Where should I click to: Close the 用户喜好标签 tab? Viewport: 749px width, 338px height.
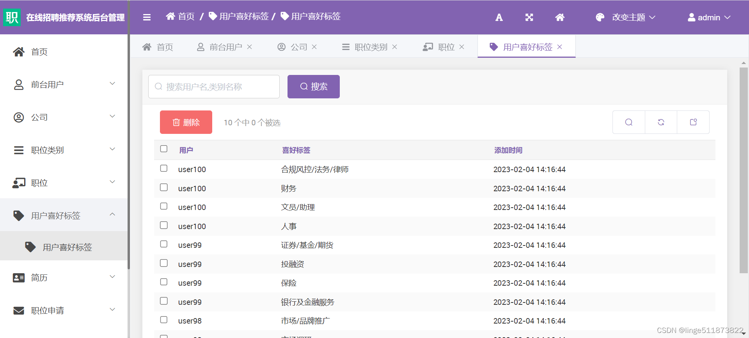point(560,47)
